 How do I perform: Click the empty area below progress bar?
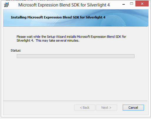[76, 79]
